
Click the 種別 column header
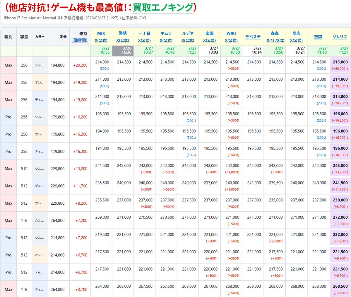click(x=8, y=37)
